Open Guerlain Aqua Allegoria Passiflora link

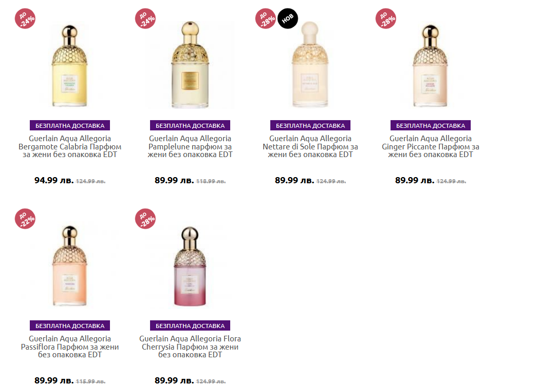[70, 346]
